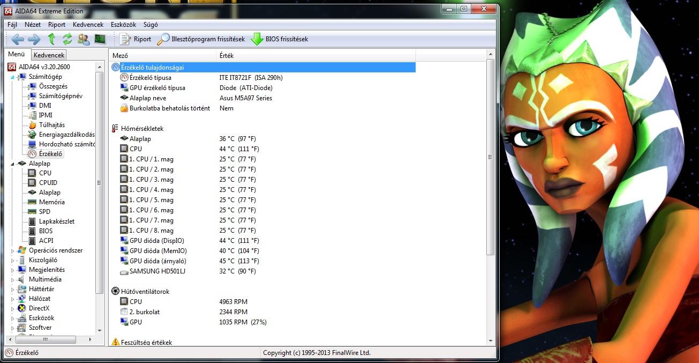Select the BIOS tree item
The image size is (699, 363).
46,231
